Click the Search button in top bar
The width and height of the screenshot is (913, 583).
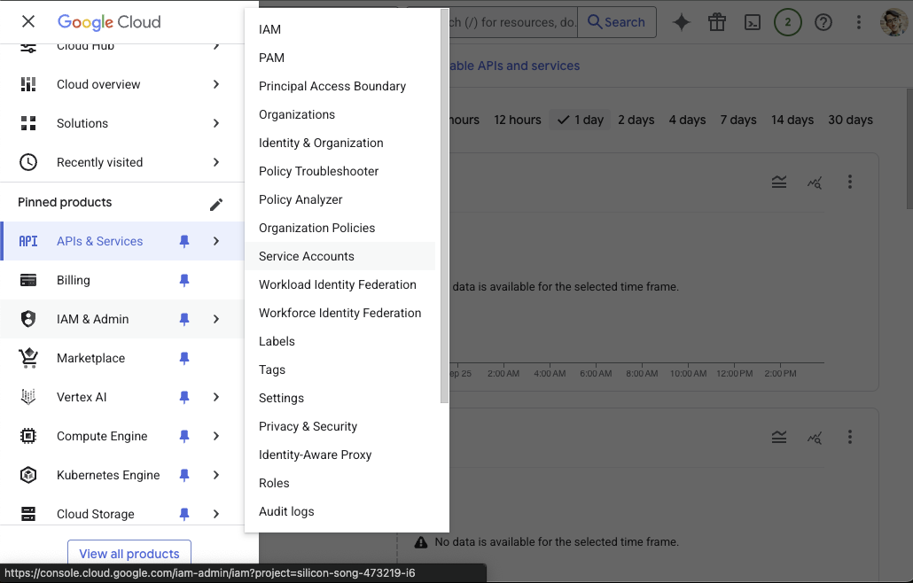tap(617, 22)
